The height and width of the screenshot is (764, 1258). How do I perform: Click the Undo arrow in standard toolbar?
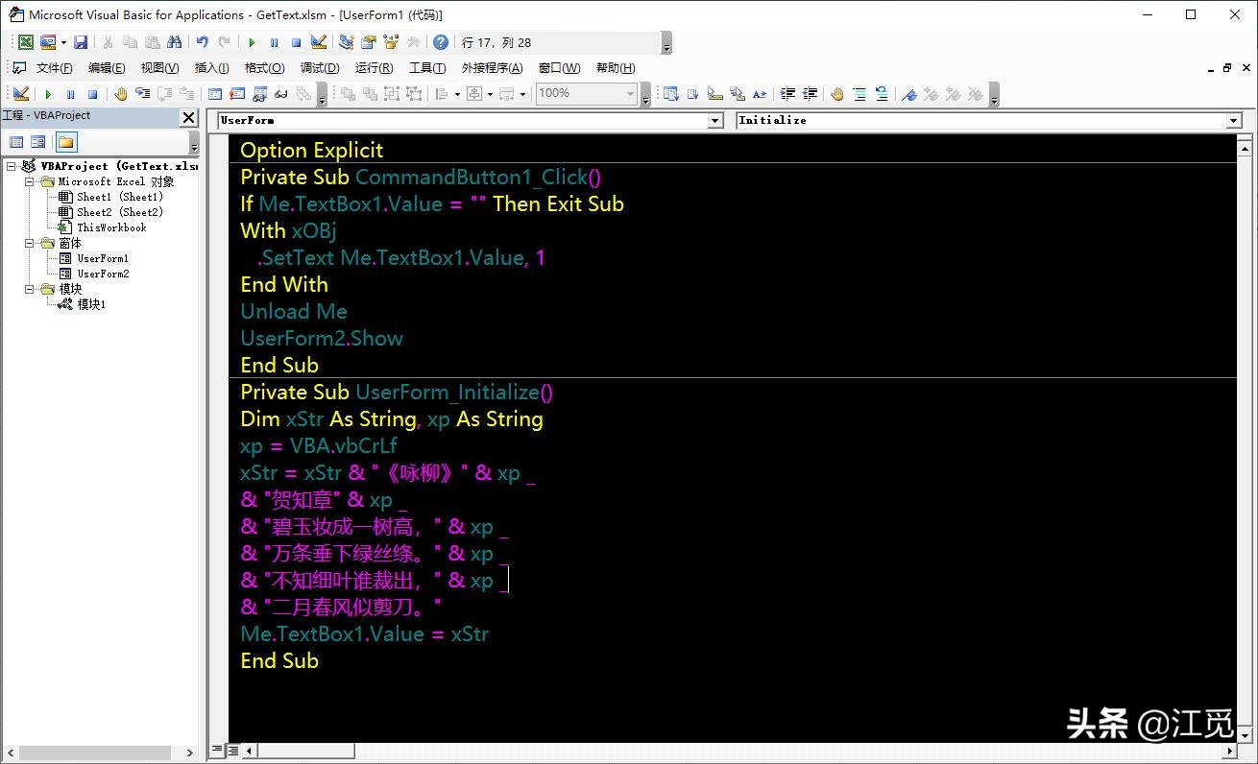[202, 42]
